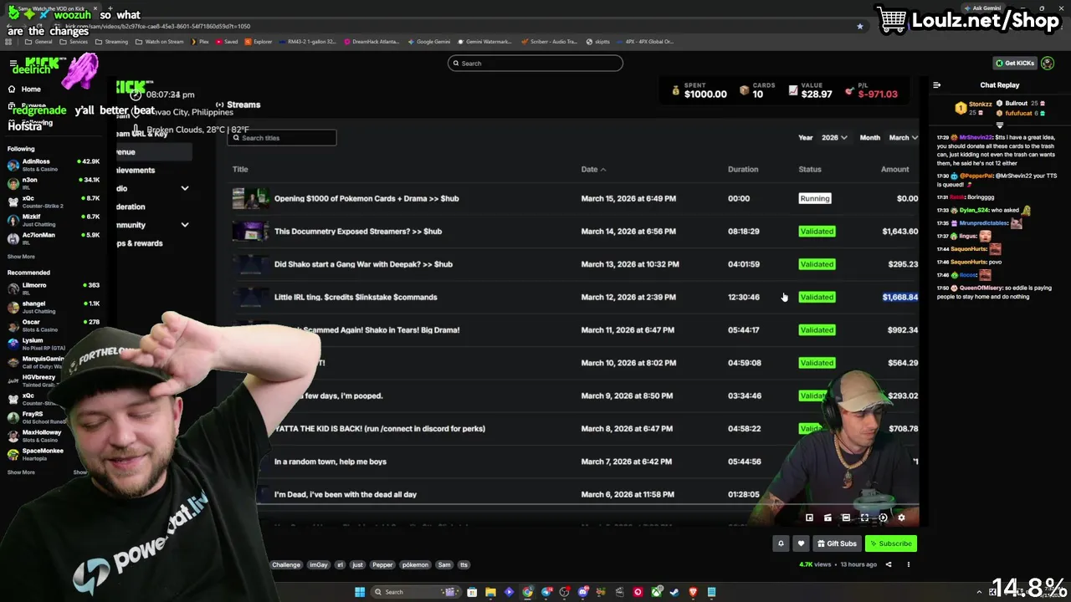Click the Pepper tag
The width and height of the screenshot is (1071, 602).
tap(382, 565)
